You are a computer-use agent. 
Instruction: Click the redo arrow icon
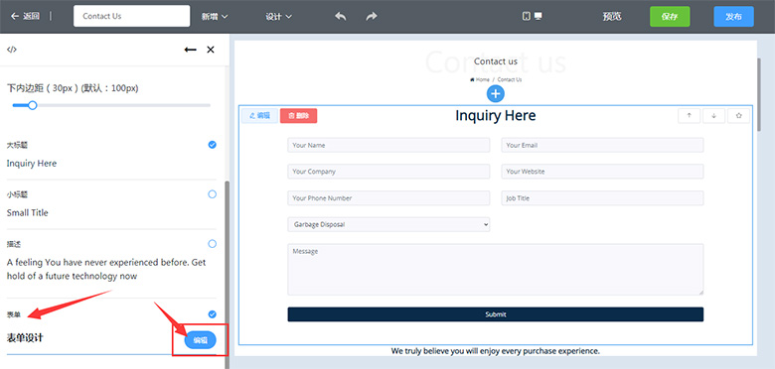[372, 16]
